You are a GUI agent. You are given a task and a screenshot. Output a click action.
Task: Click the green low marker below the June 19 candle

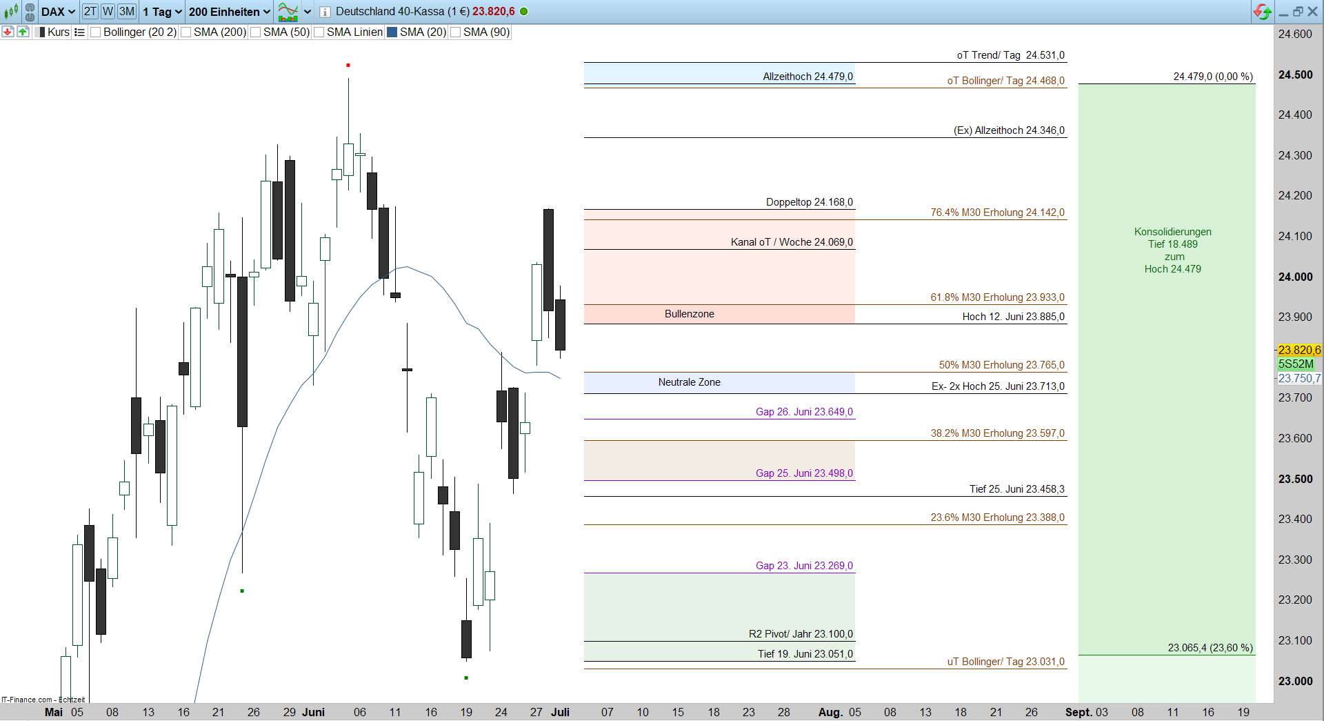tap(466, 678)
